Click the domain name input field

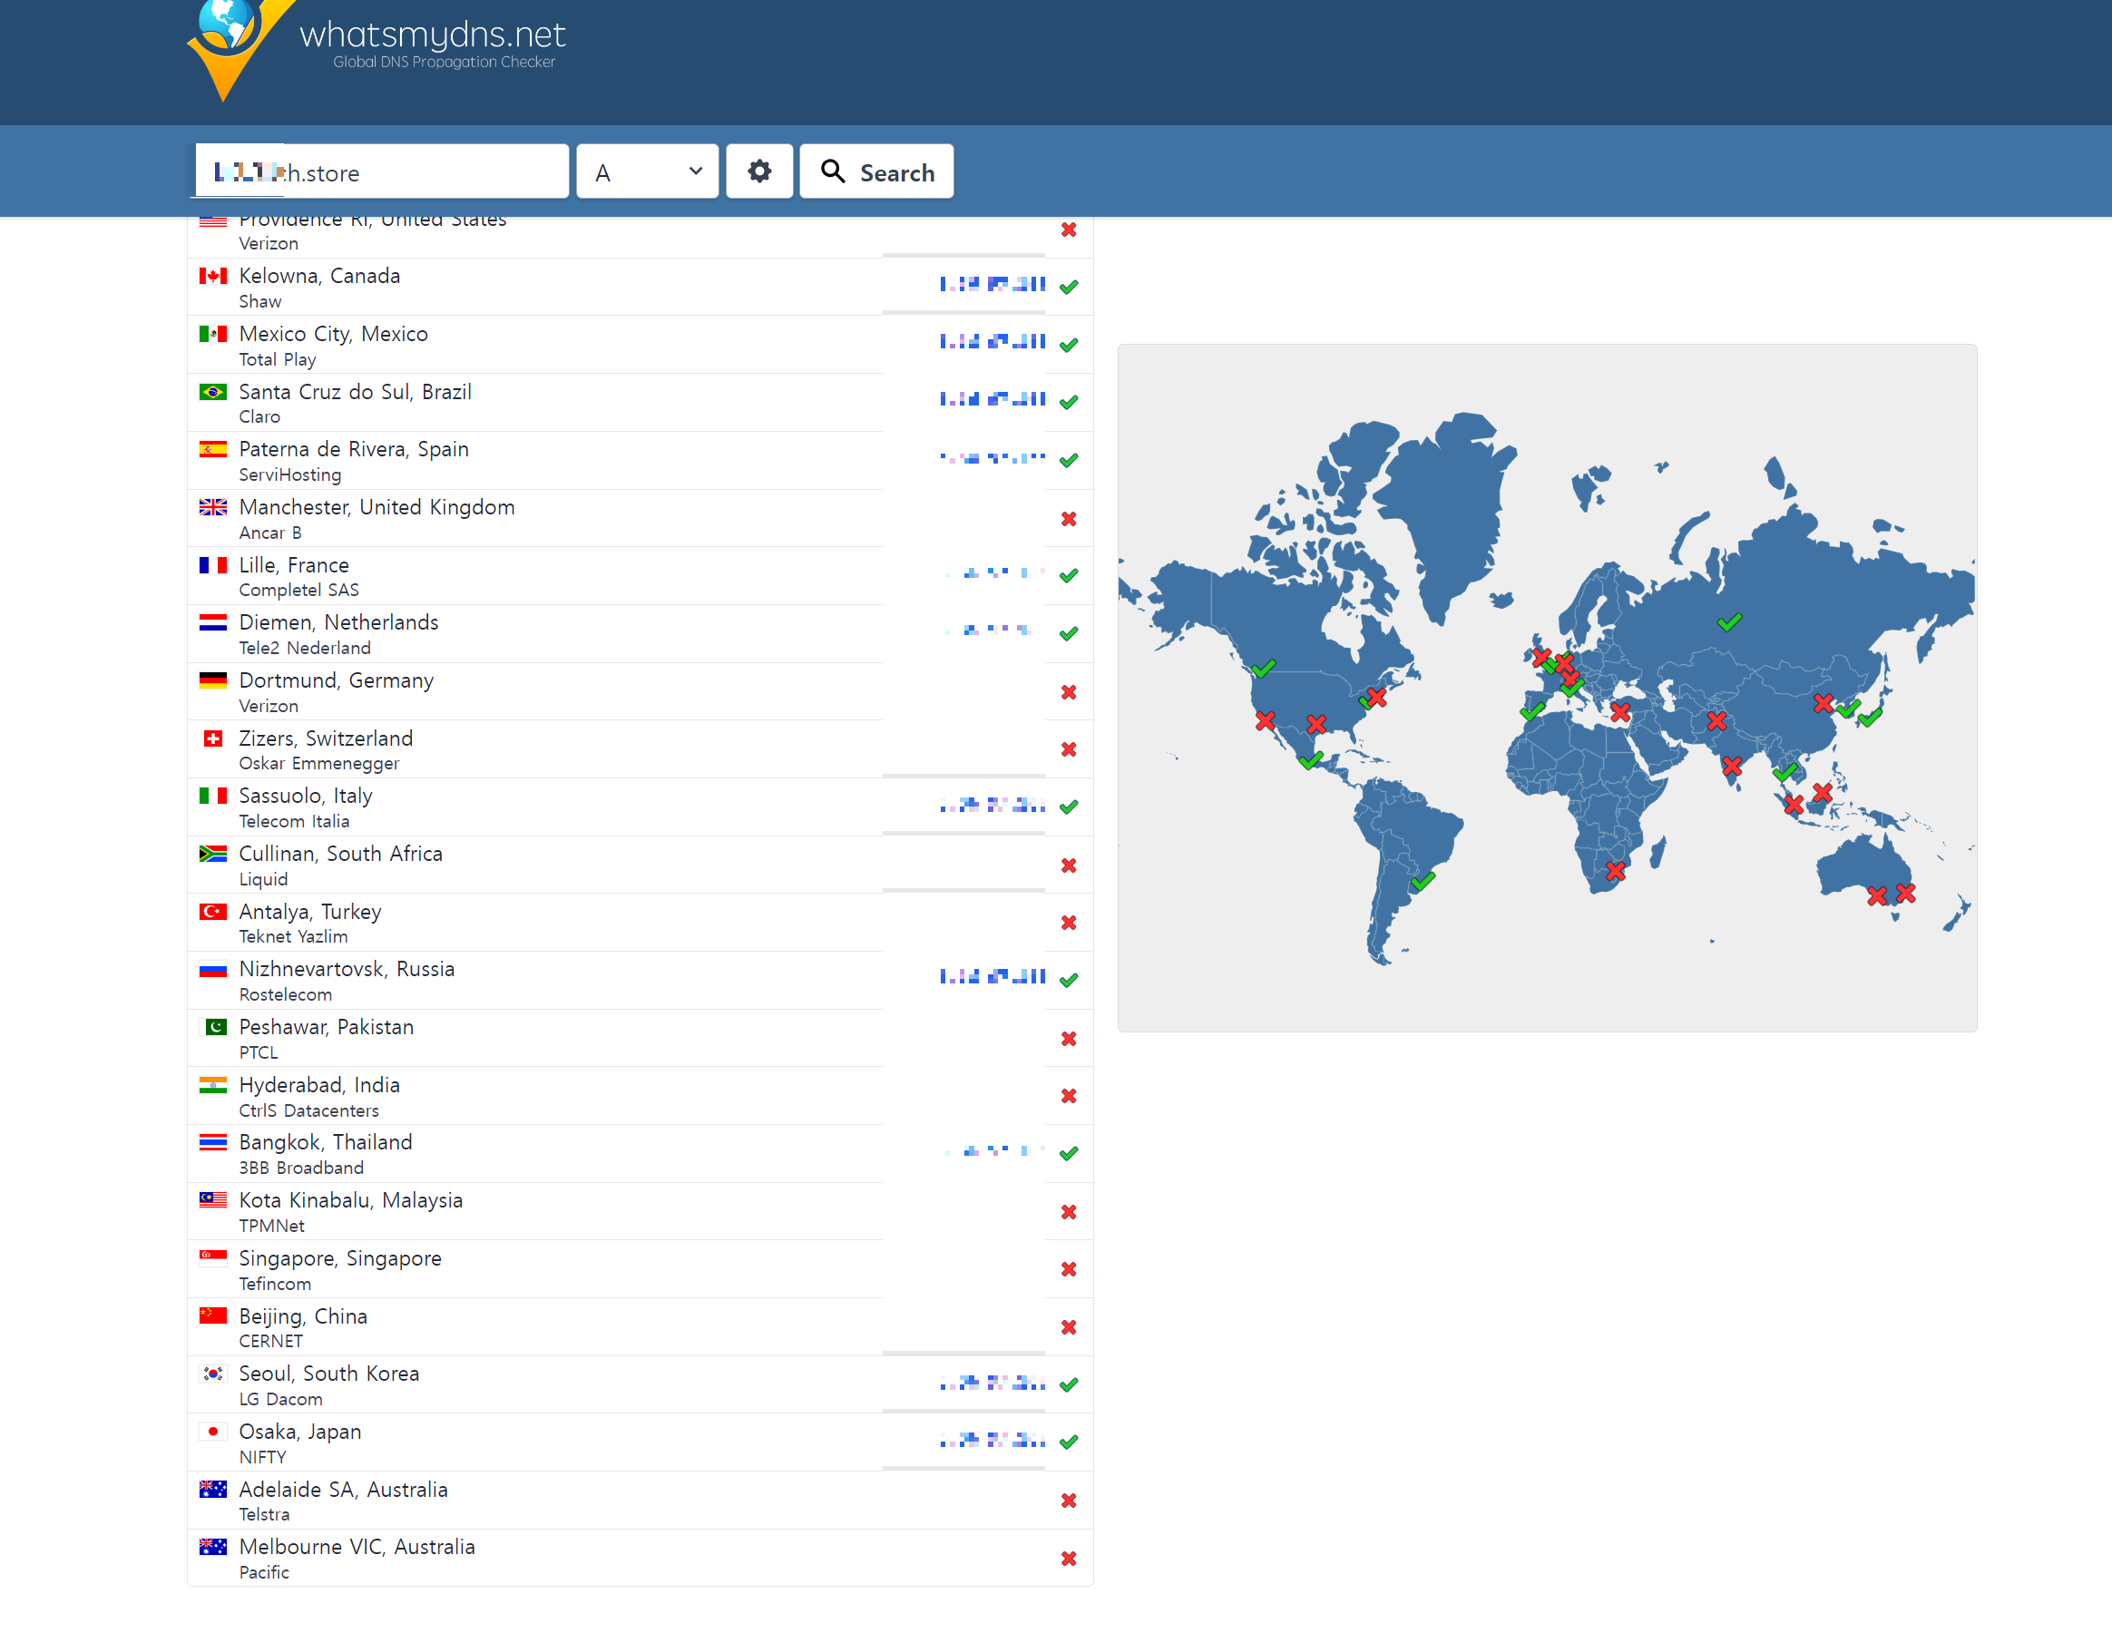click(425, 172)
